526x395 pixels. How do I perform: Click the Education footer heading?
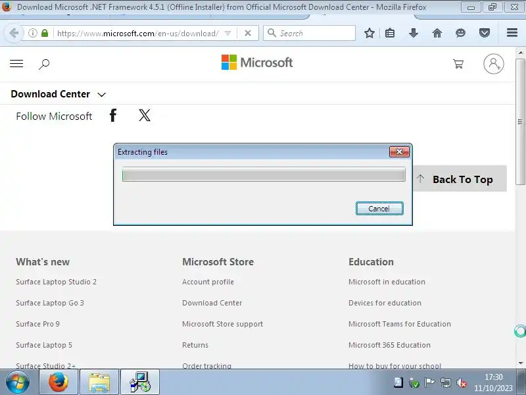click(371, 262)
